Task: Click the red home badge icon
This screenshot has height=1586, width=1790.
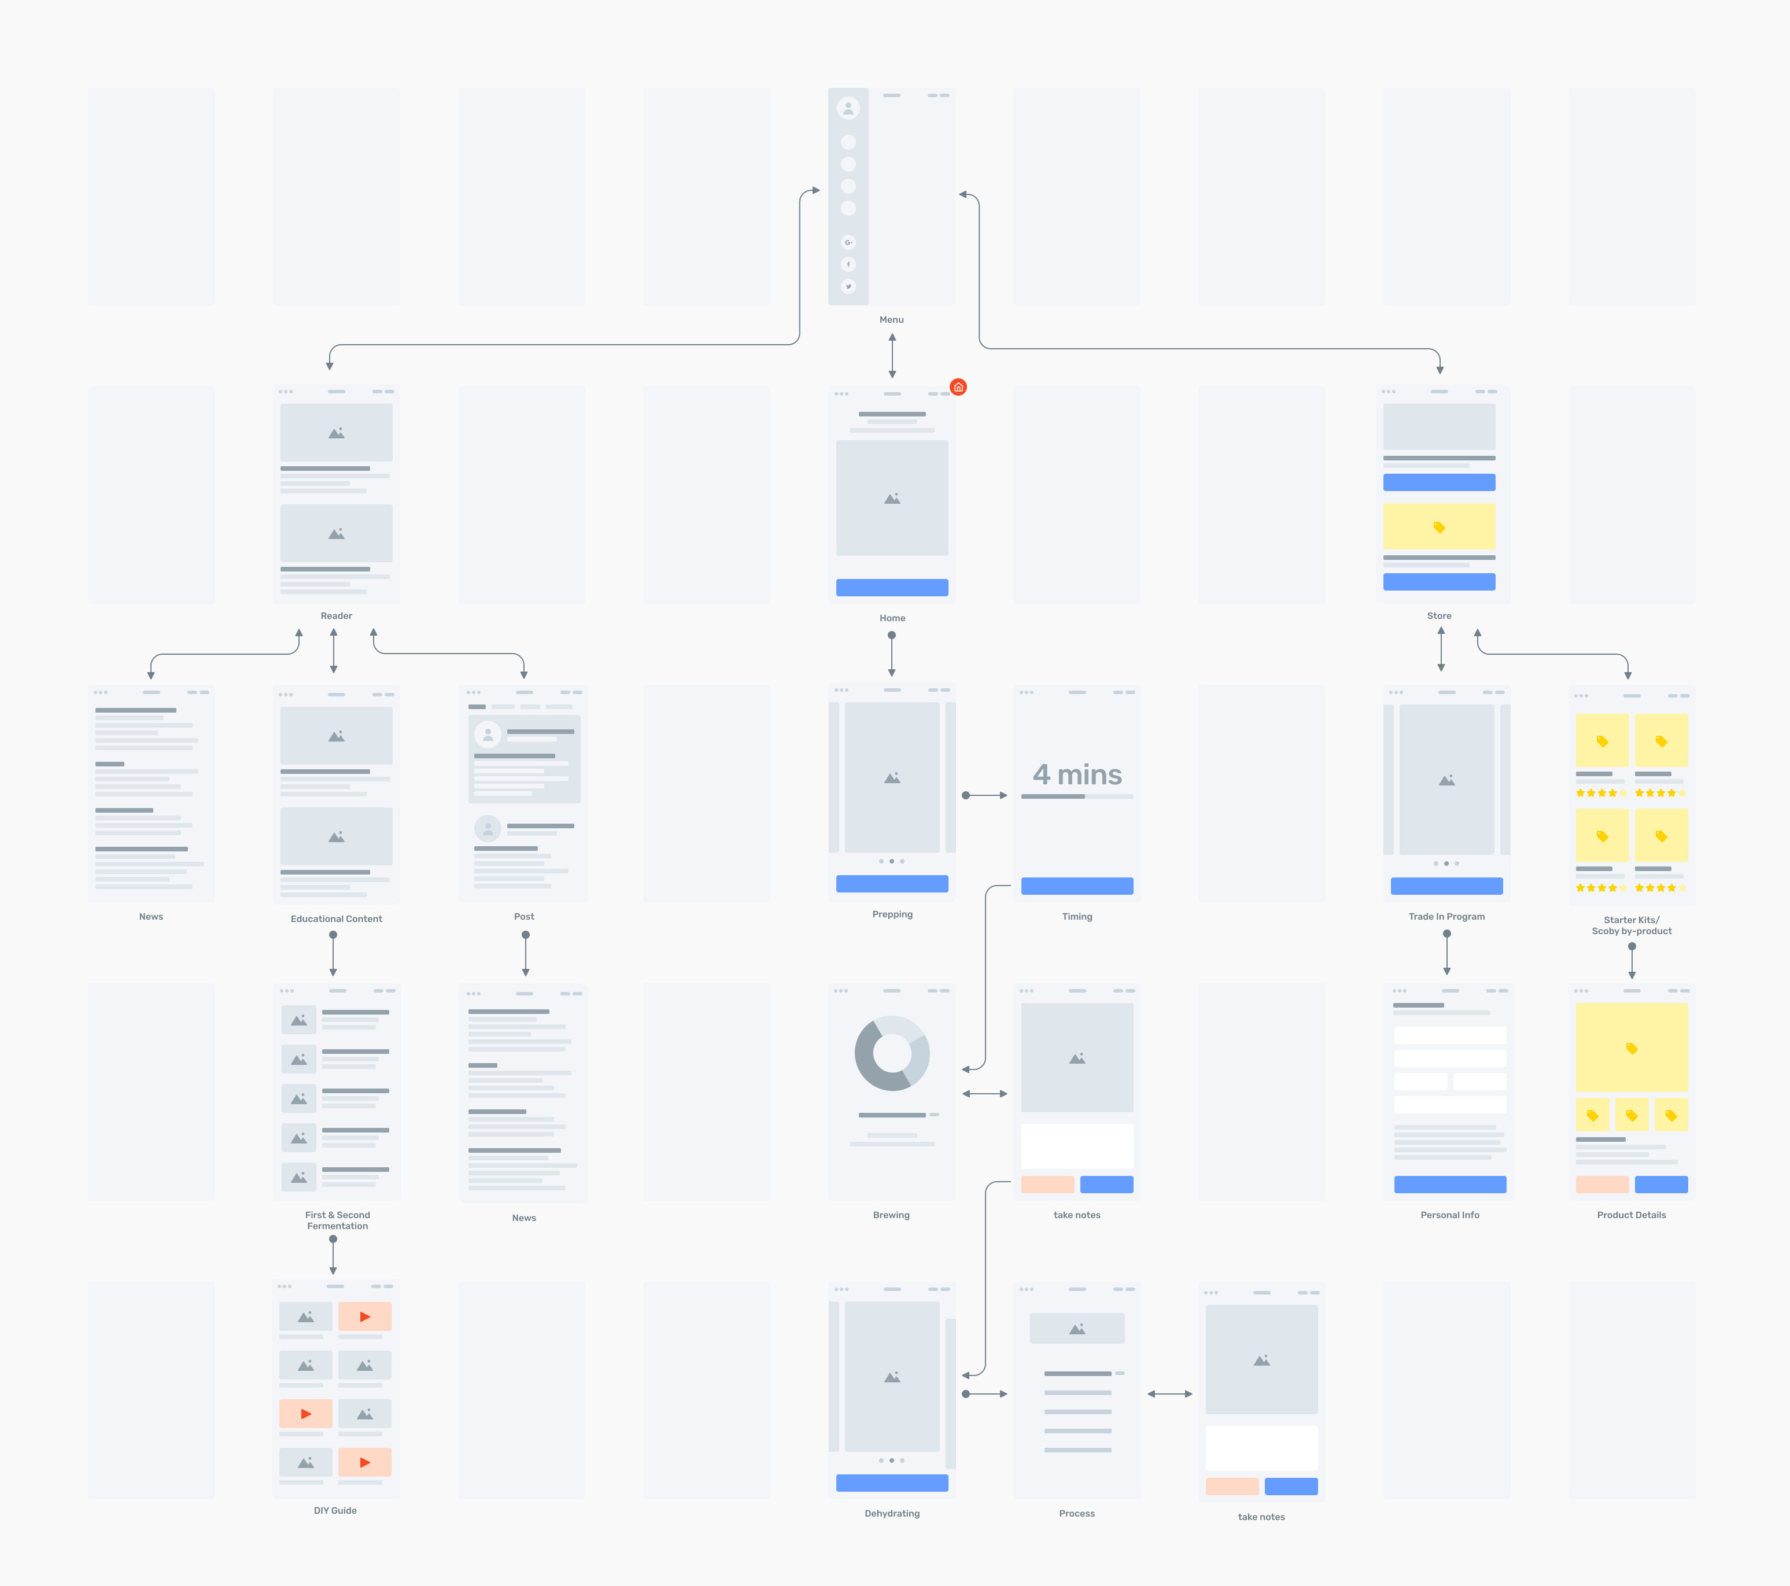Action: click(x=958, y=387)
